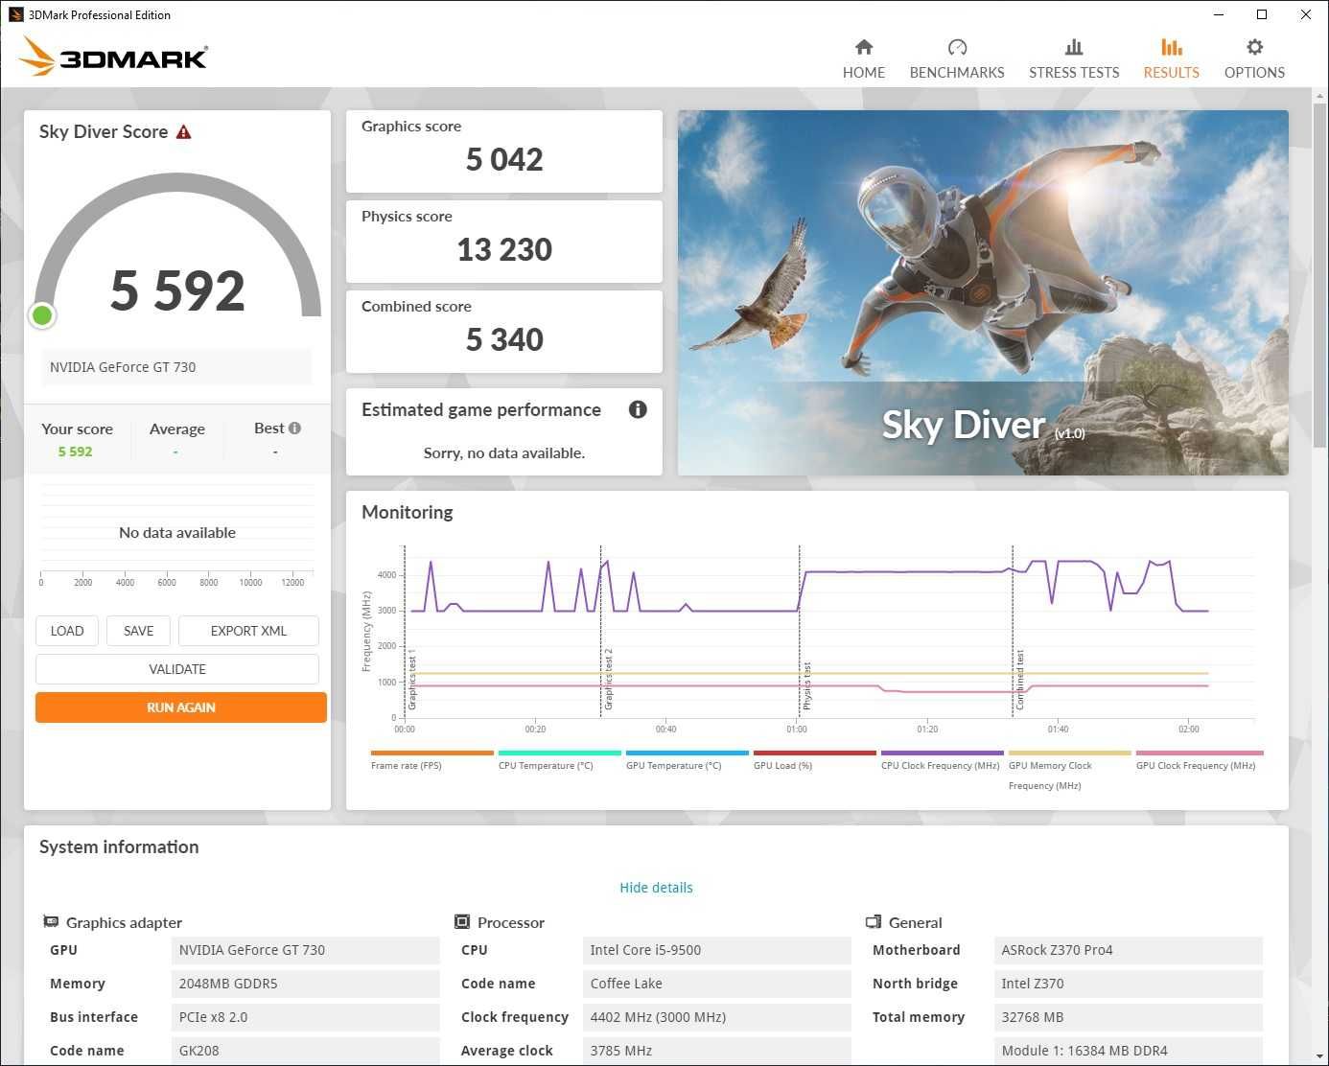Open BENCHMARKS via gauge icon
The width and height of the screenshot is (1329, 1066).
[957, 47]
